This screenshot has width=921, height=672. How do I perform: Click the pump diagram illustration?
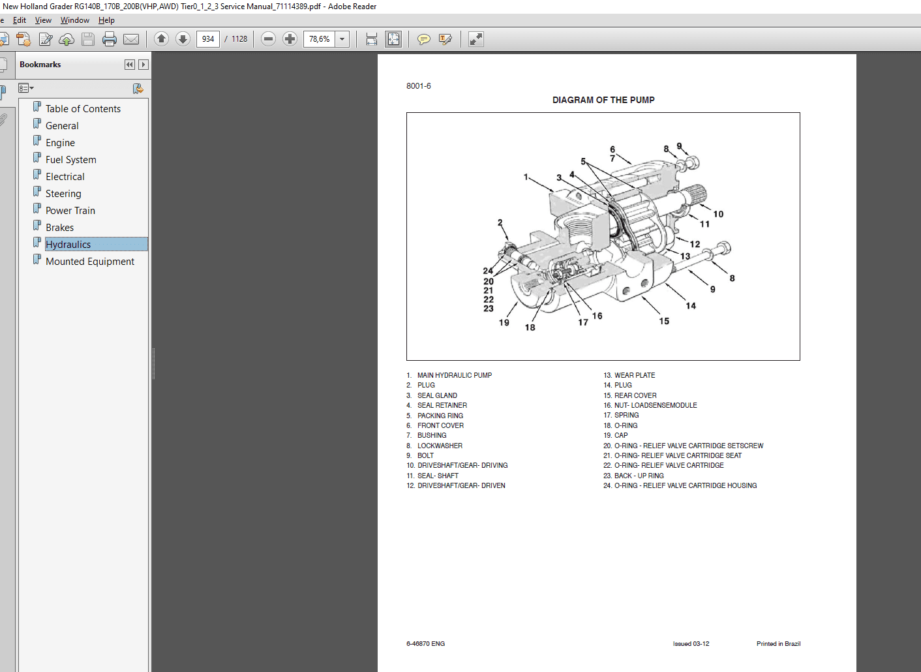click(x=603, y=236)
